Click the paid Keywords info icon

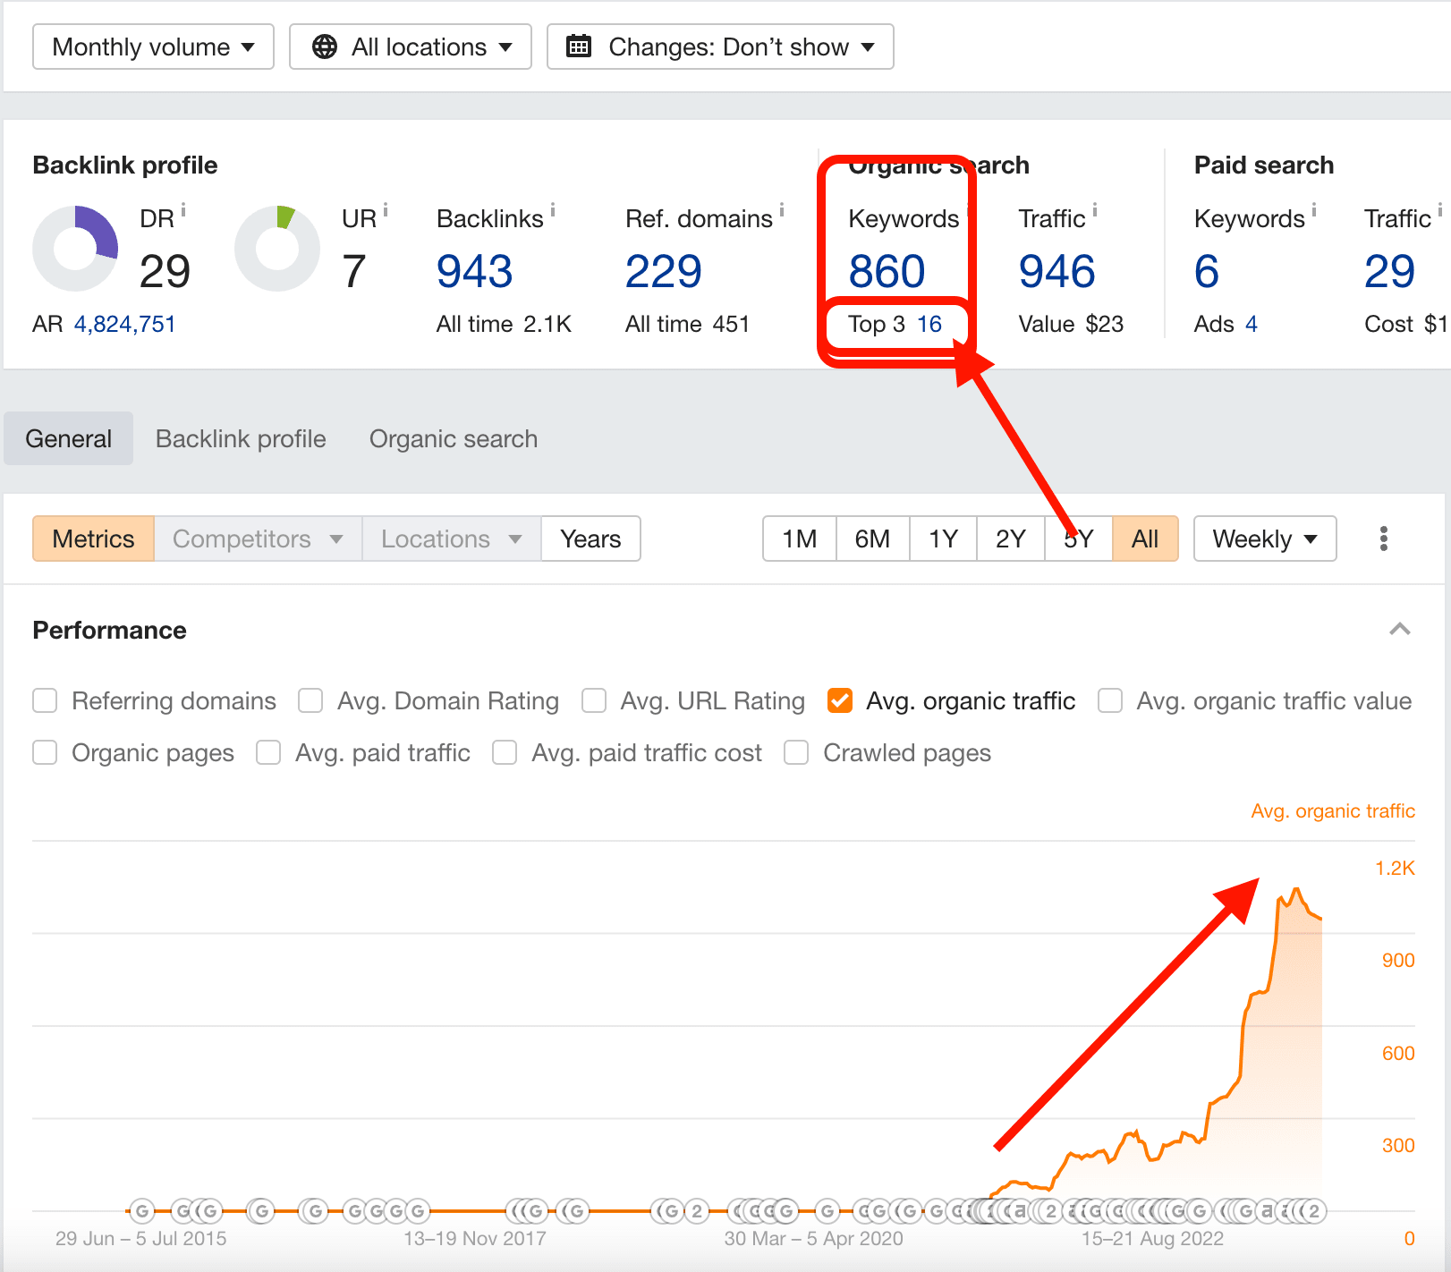[x=1314, y=210]
